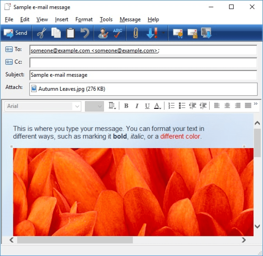Open the Message menu
This screenshot has height=256, width=263.
(x=130, y=19)
